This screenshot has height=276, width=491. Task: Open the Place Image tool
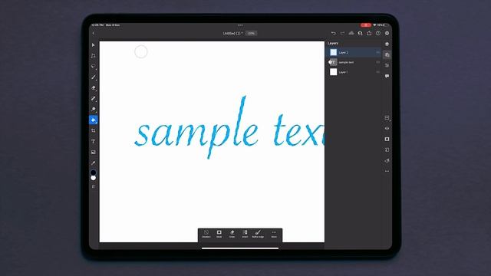pos(94,152)
